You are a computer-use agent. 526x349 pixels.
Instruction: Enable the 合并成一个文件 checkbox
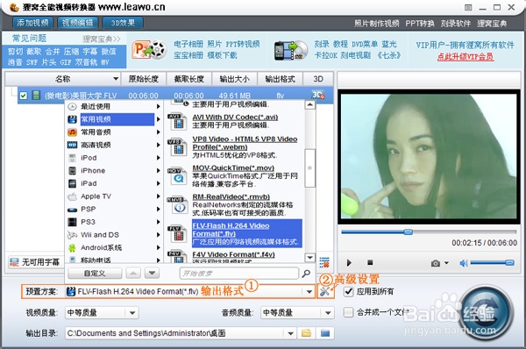(349, 312)
